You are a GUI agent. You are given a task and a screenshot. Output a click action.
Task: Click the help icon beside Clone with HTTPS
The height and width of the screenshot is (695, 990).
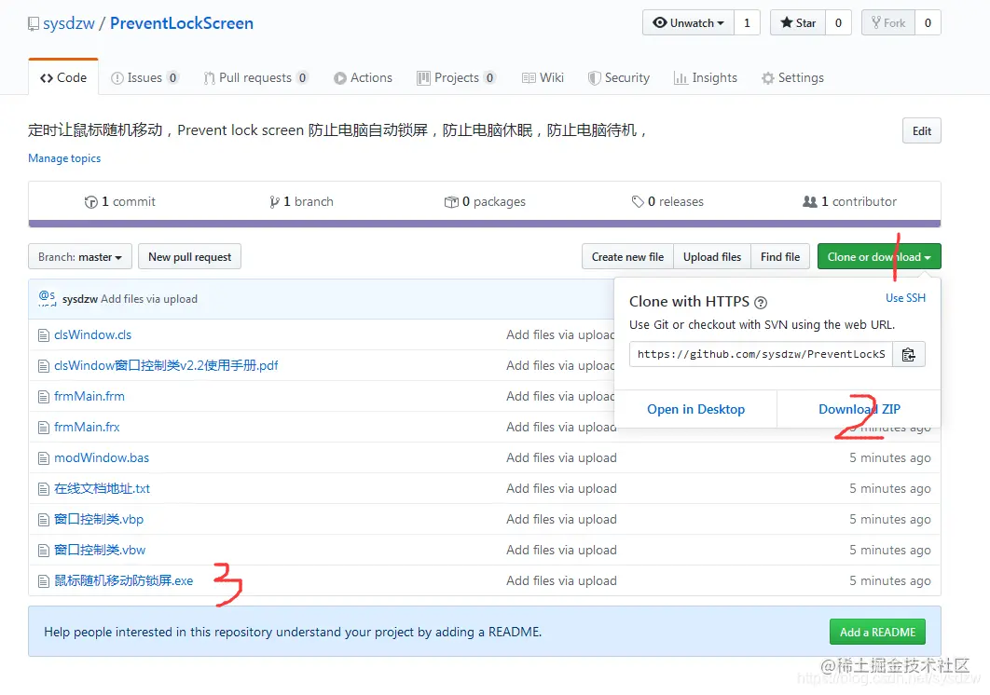click(761, 303)
